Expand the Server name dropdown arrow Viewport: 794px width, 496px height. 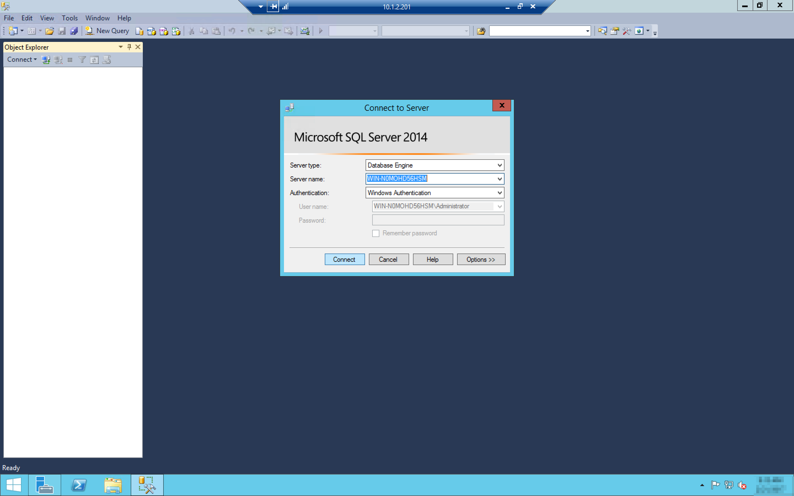click(499, 179)
